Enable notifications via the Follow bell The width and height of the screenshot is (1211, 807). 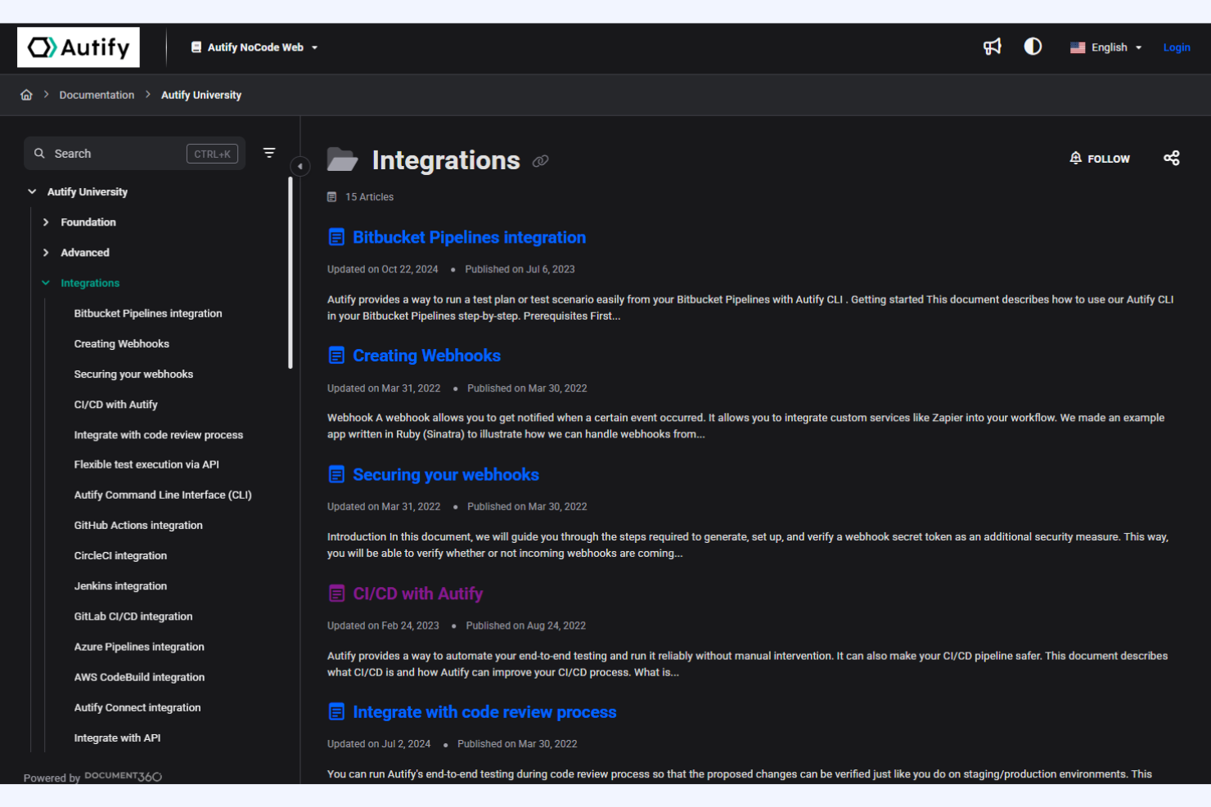click(1100, 158)
